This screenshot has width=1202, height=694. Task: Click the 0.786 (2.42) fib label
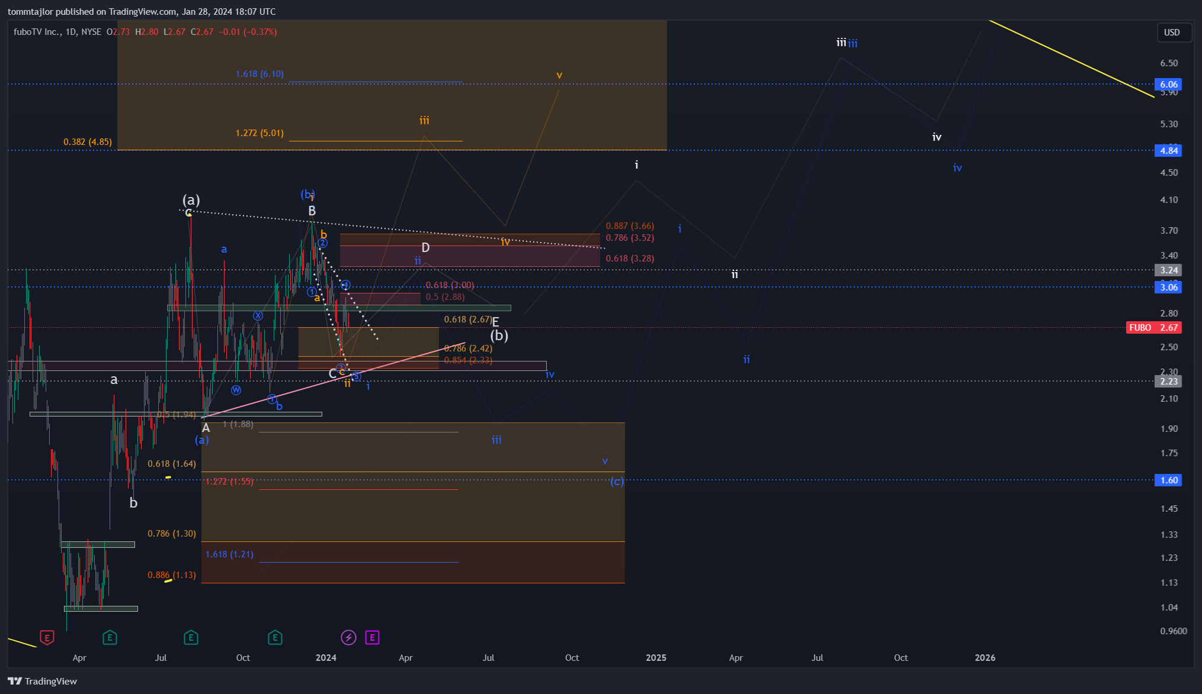click(468, 348)
